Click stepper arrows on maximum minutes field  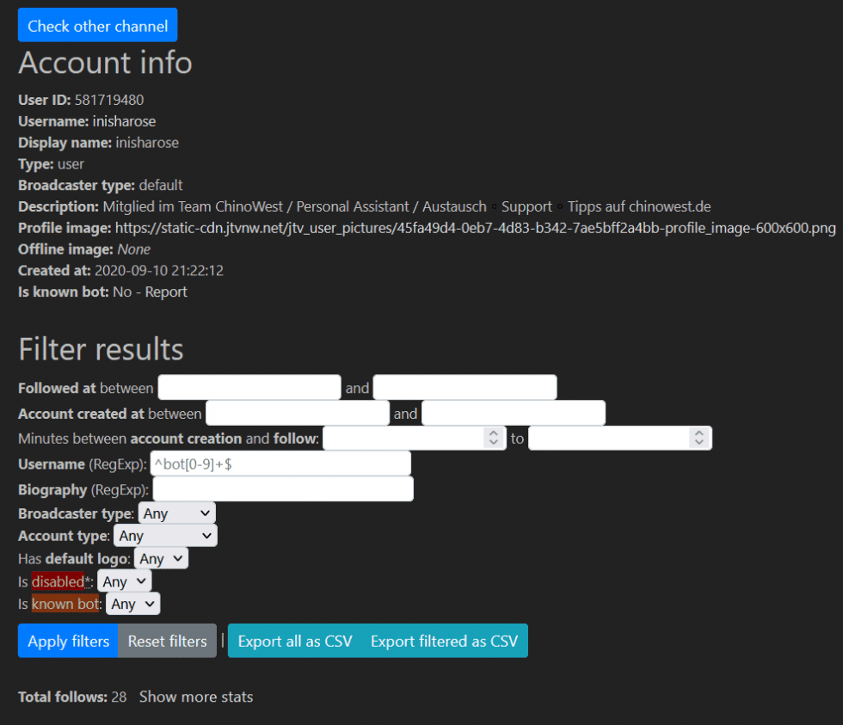click(700, 439)
